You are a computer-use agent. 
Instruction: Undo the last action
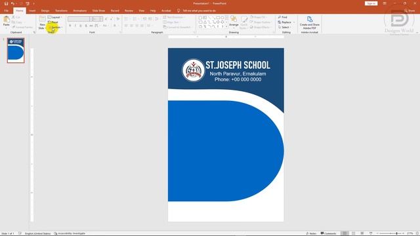point(12,3)
